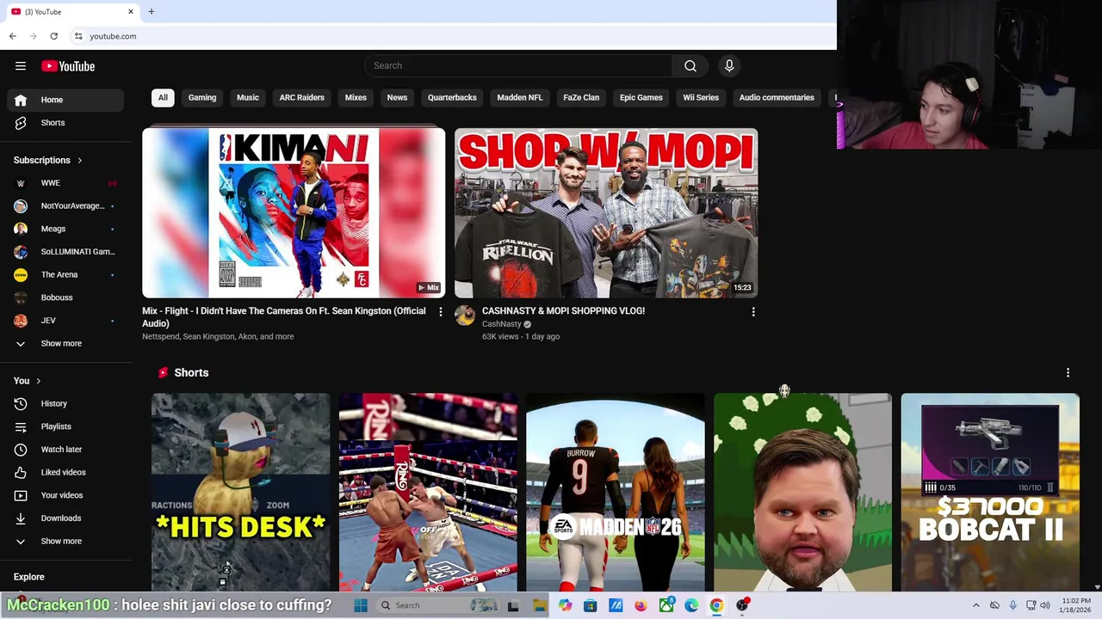Viewport: 1102px width, 619px height.
Task: Select the Audio commentaries filter chip
Action: (x=777, y=98)
